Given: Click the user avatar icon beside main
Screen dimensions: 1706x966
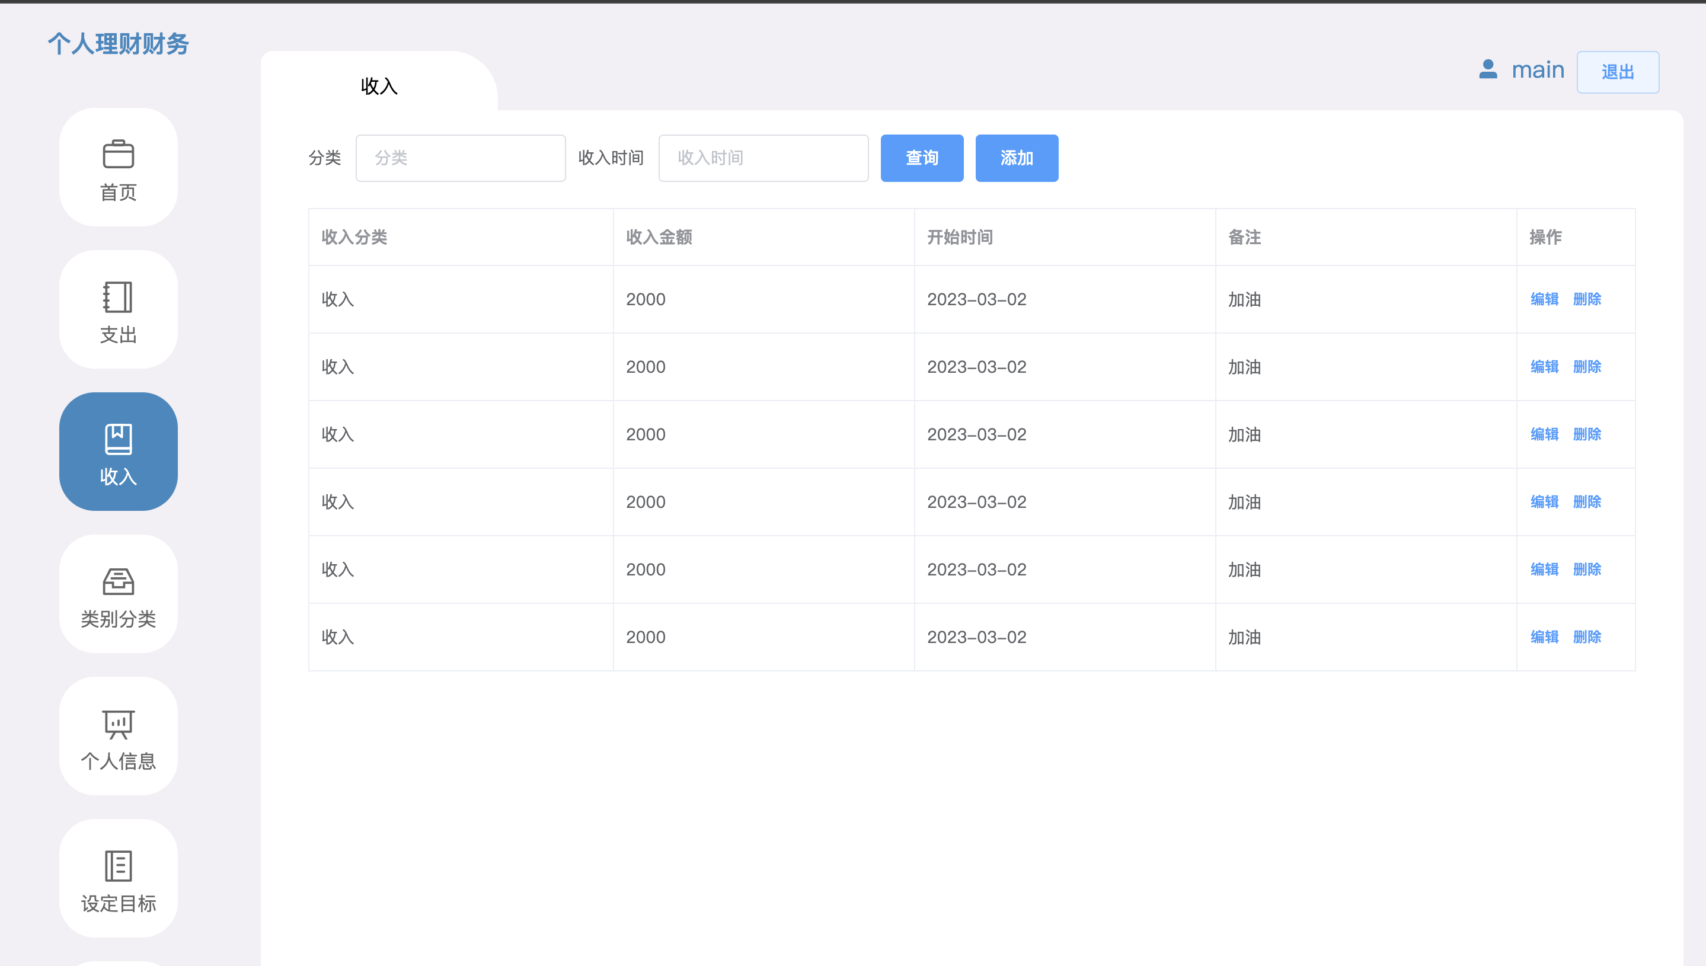Looking at the screenshot, I should [1488, 69].
